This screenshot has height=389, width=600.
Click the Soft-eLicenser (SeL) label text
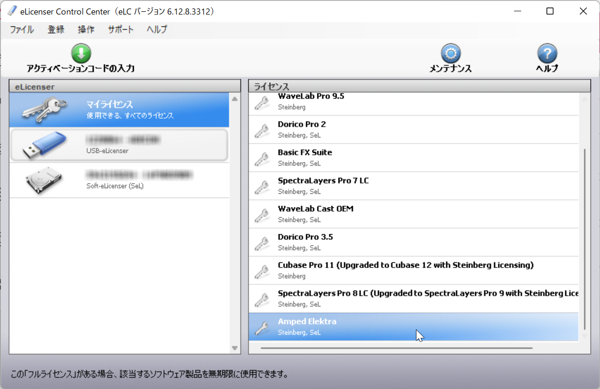[115, 186]
